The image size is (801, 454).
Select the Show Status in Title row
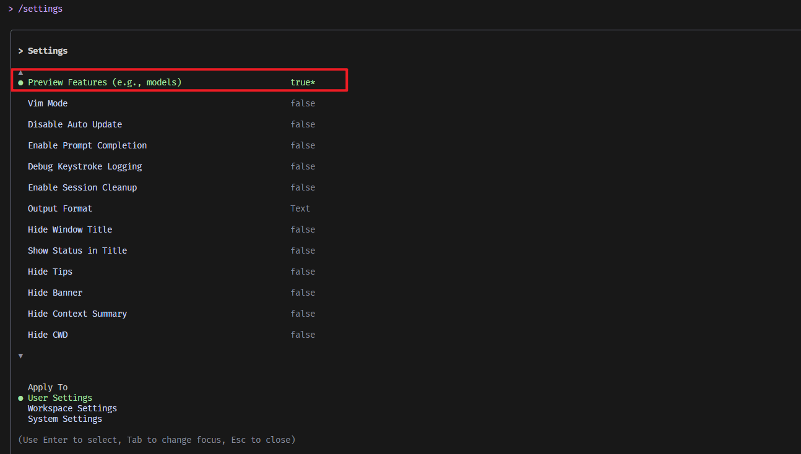click(x=77, y=251)
